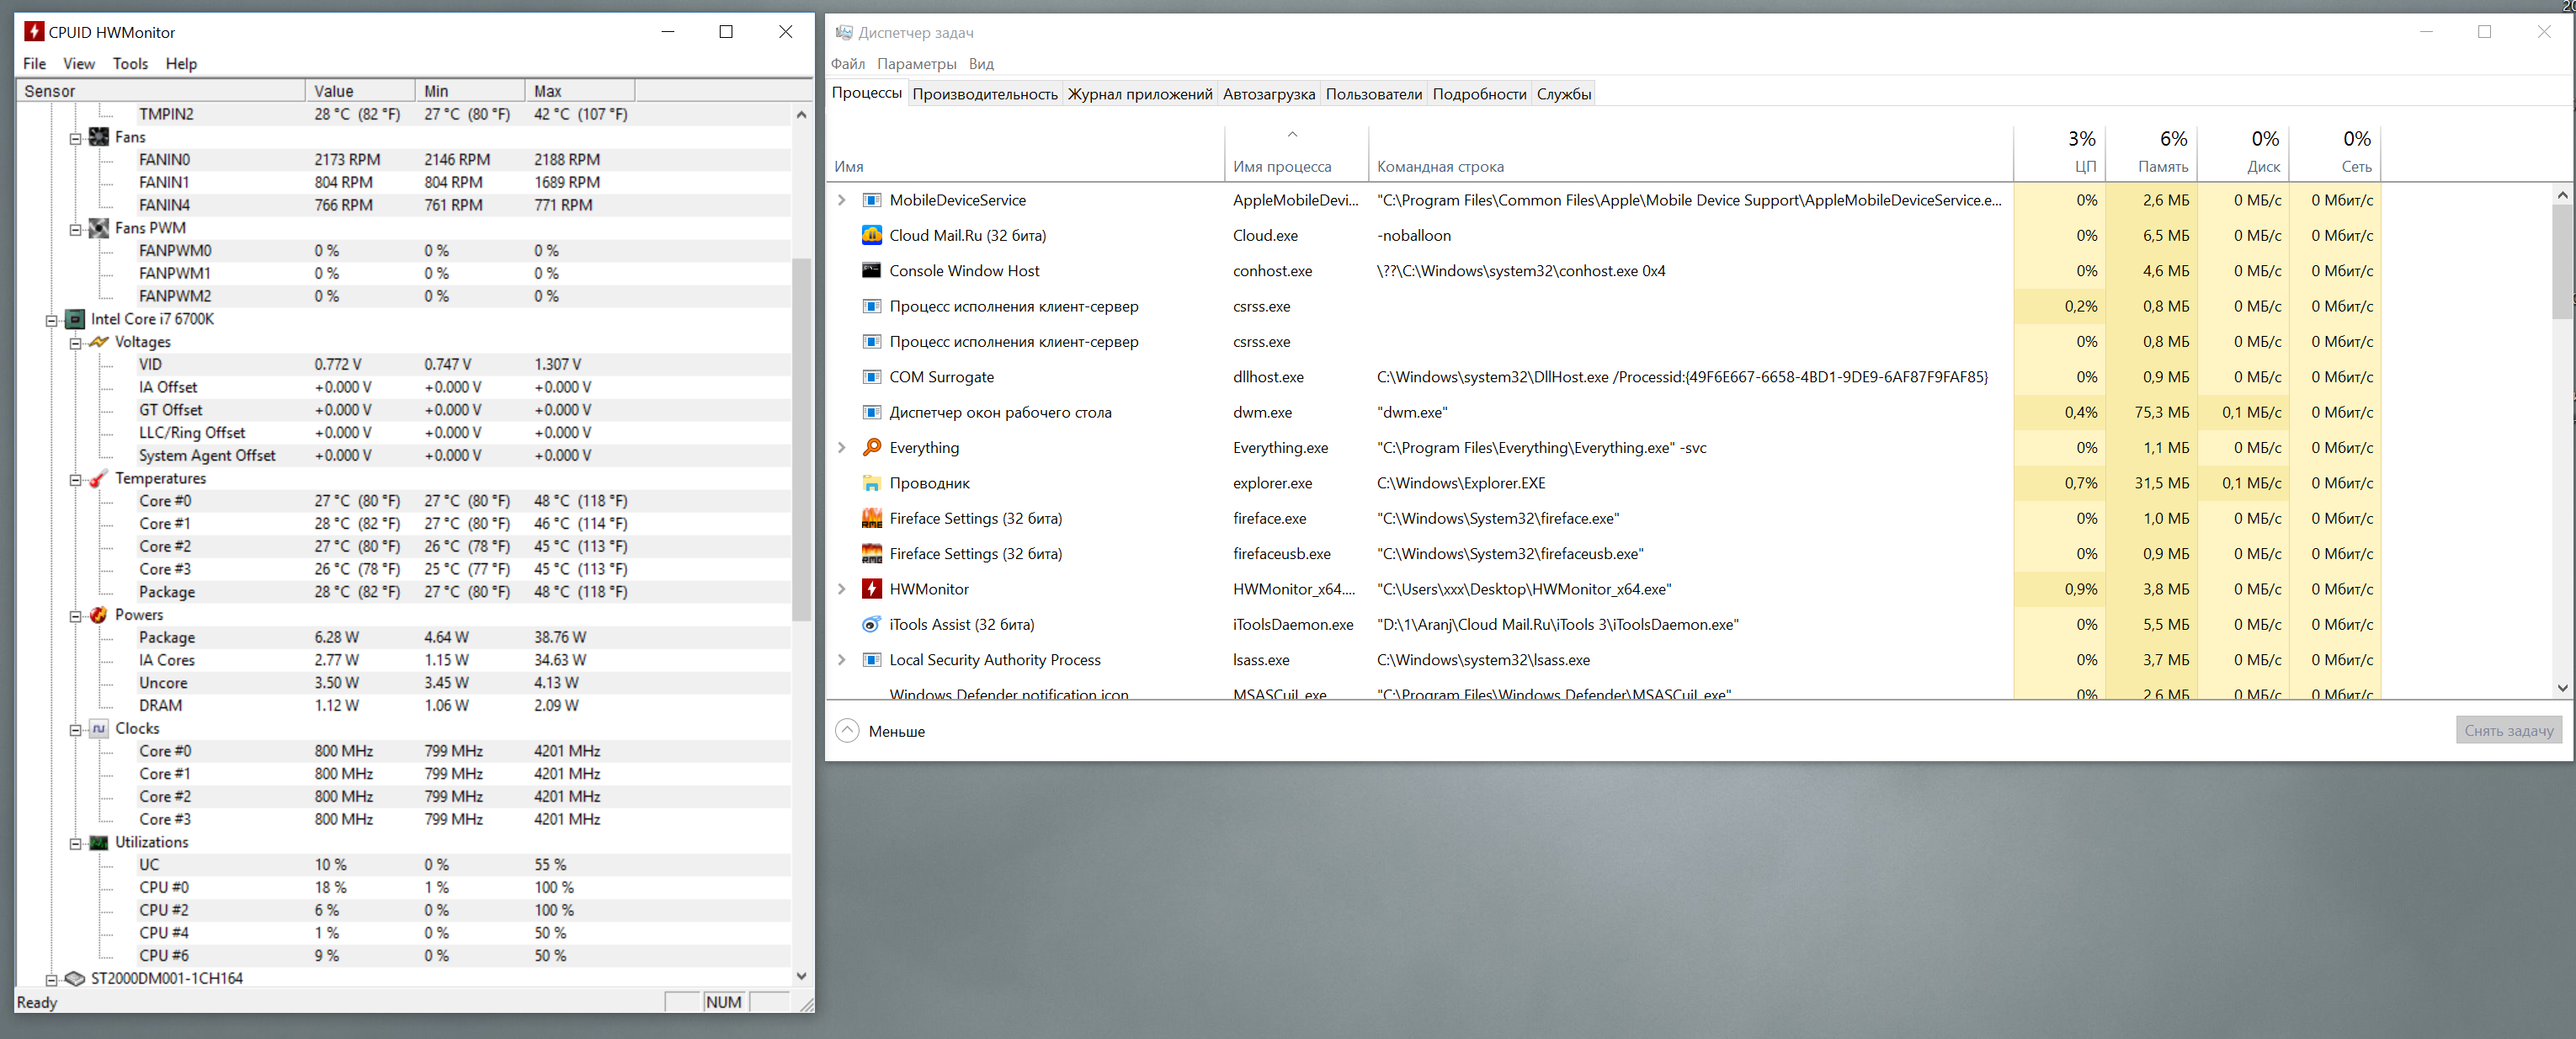Collapse the Utilizations tree node
Screen dimensions: 2576x1039
click(75, 844)
